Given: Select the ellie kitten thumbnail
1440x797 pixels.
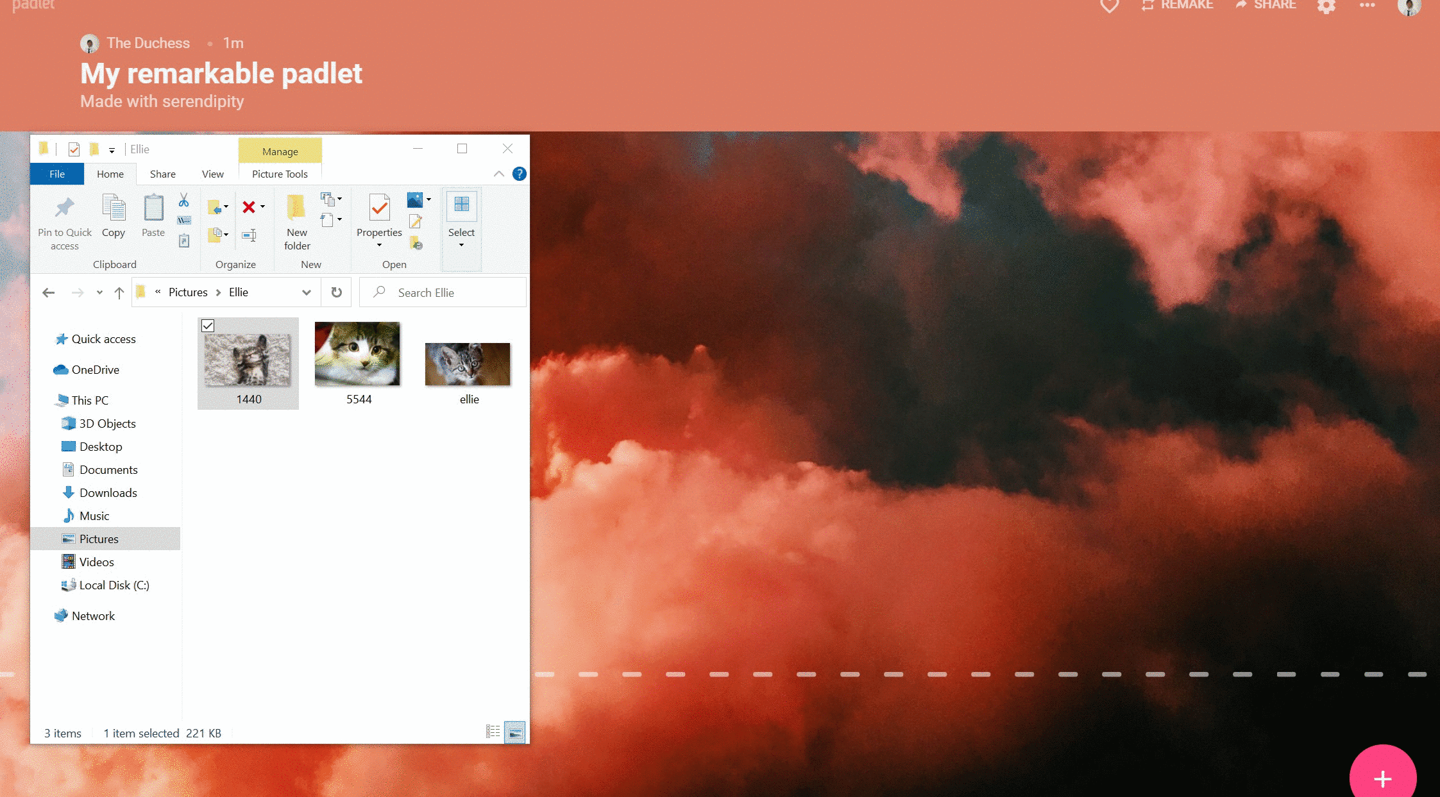Looking at the screenshot, I should pyautogui.click(x=468, y=364).
